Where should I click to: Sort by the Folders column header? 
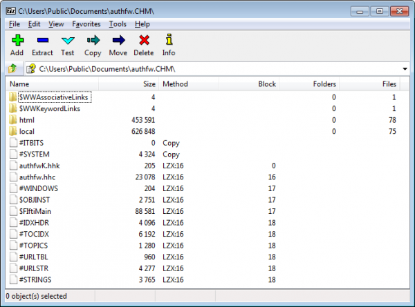pos(309,84)
